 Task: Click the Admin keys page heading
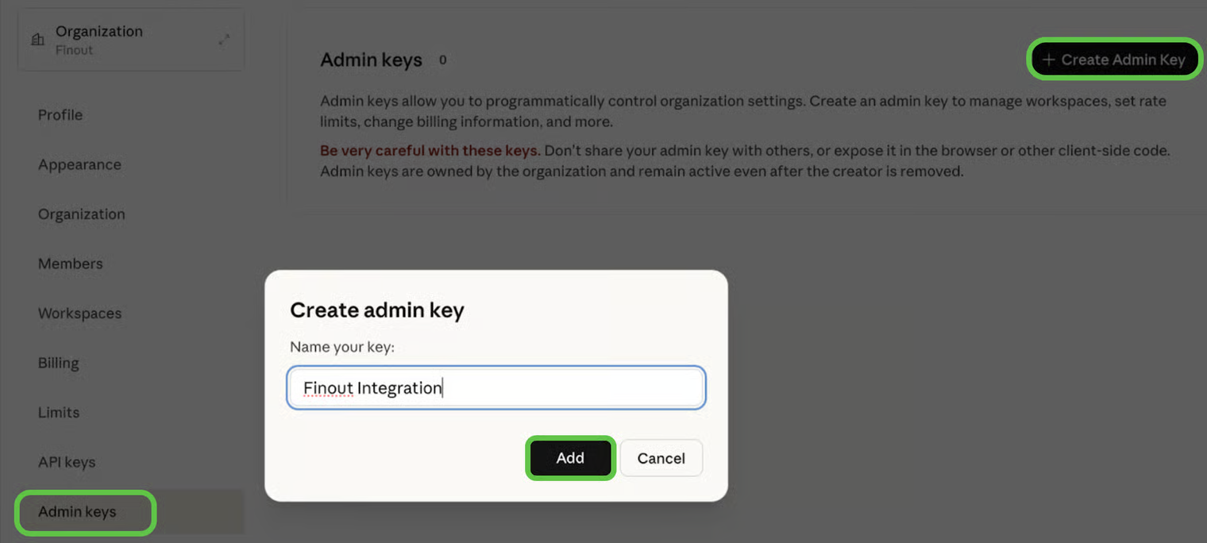tap(371, 60)
